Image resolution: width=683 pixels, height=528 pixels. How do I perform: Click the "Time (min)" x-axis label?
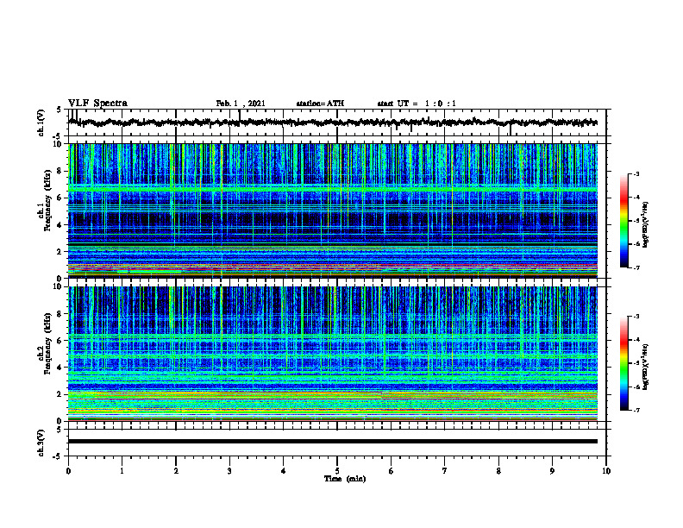[345, 479]
